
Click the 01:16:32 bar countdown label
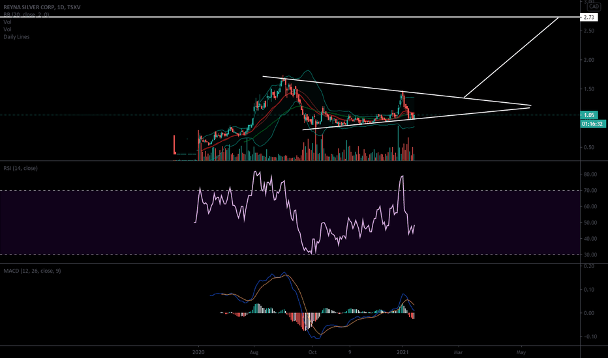tap(593, 124)
